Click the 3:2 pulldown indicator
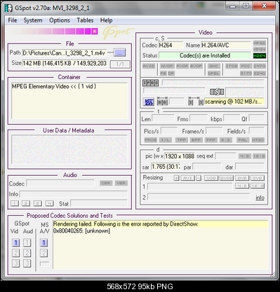Viewport: 280px width, 292px height. point(226,140)
